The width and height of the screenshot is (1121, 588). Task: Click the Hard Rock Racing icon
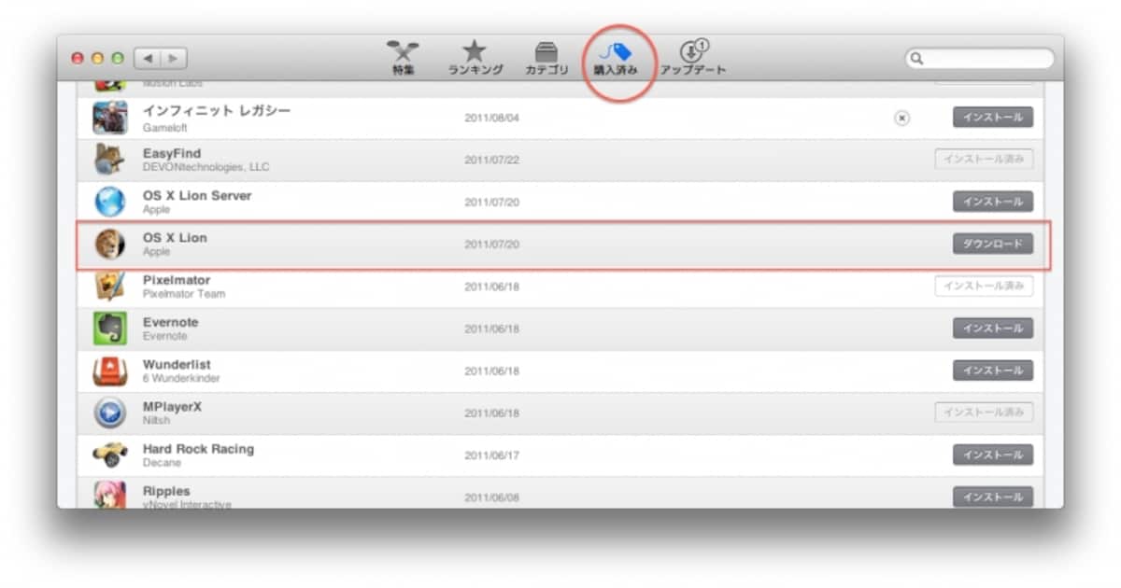(110, 455)
